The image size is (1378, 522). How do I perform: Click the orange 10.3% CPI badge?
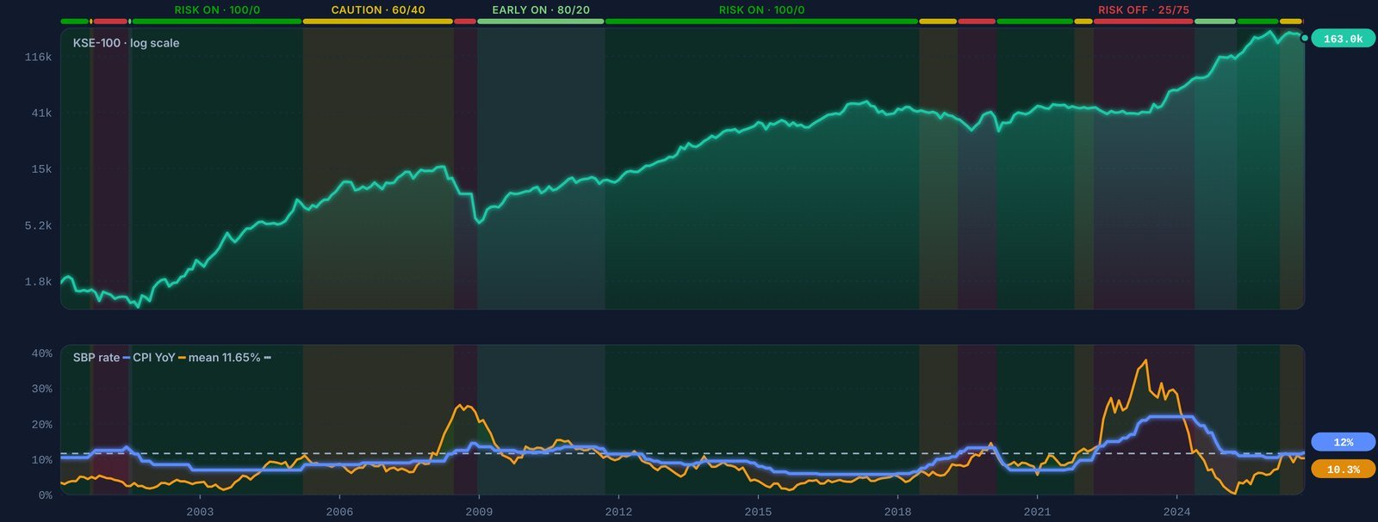(1343, 470)
